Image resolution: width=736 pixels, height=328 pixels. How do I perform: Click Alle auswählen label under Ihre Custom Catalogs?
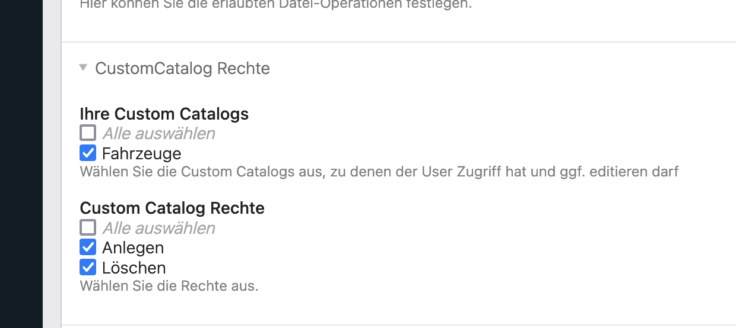tap(158, 134)
